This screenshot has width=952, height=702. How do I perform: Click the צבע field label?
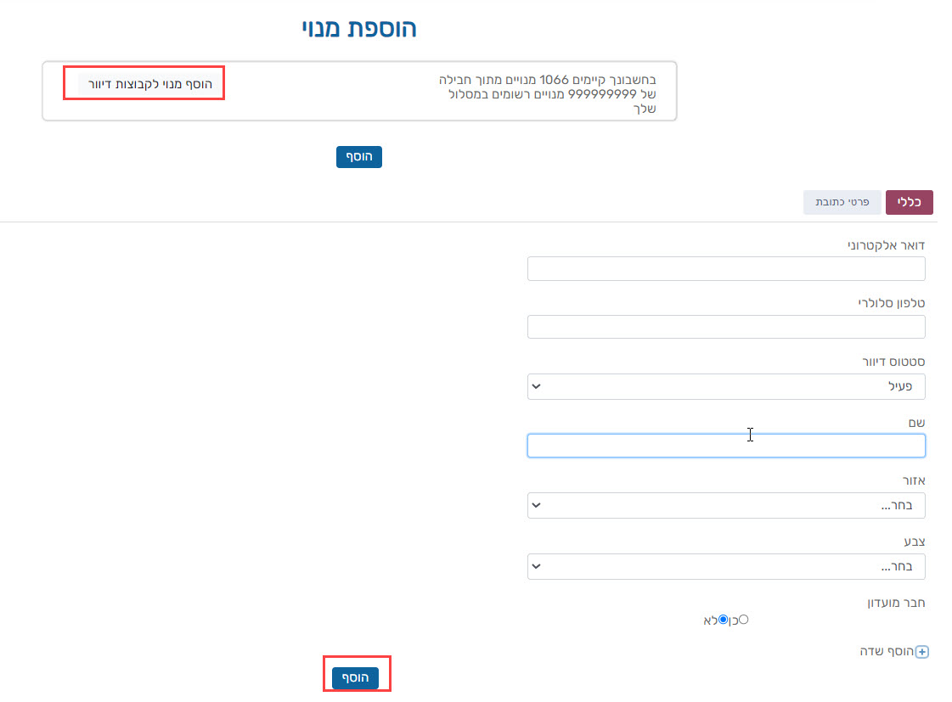click(x=913, y=542)
